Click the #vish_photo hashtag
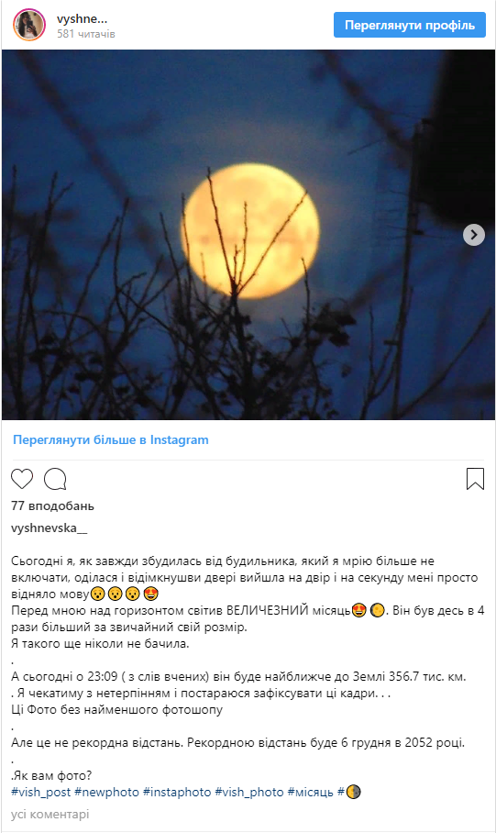Screen dimensions: 496x833 [249, 792]
